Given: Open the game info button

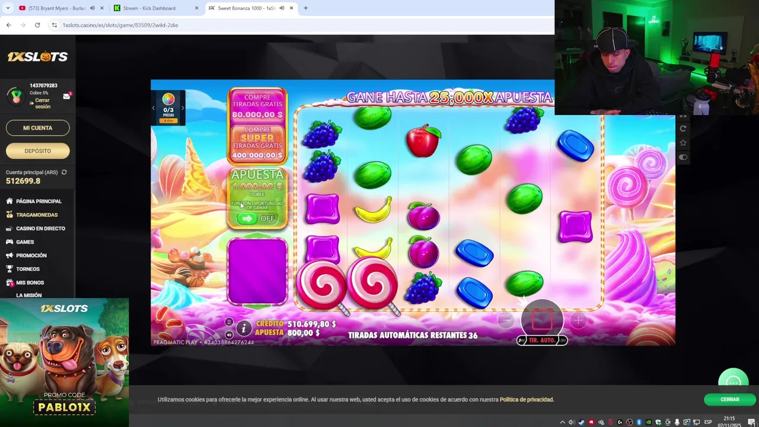Looking at the screenshot, I should (244, 328).
